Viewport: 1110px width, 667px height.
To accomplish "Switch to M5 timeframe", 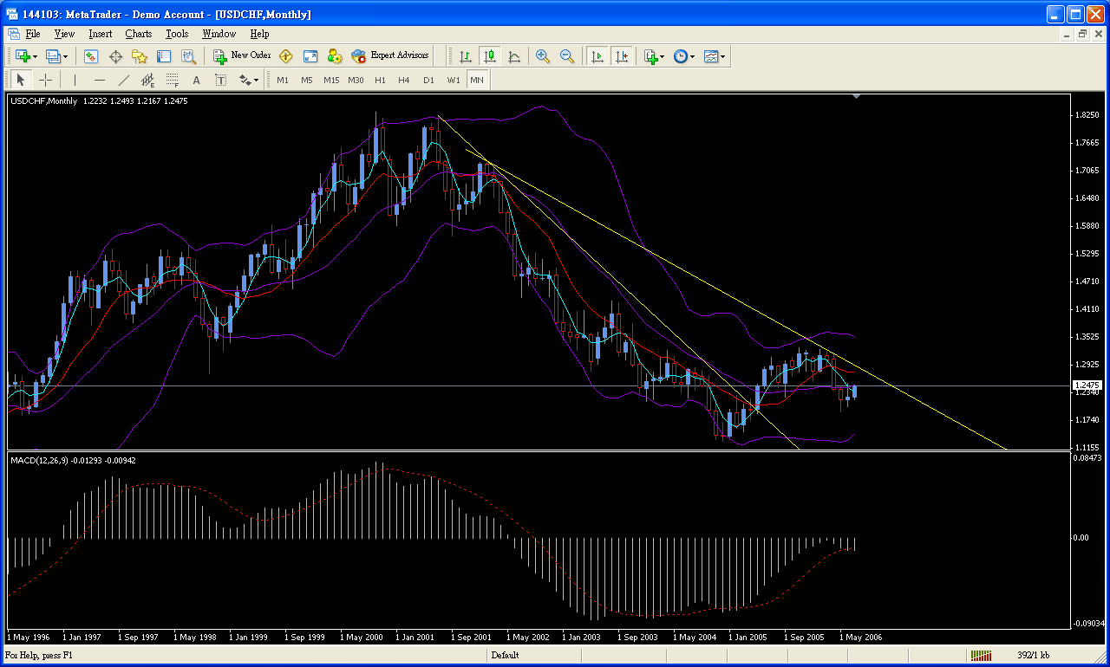I will [307, 80].
